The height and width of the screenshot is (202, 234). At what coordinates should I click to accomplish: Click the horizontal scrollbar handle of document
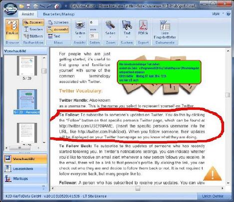[138, 189]
